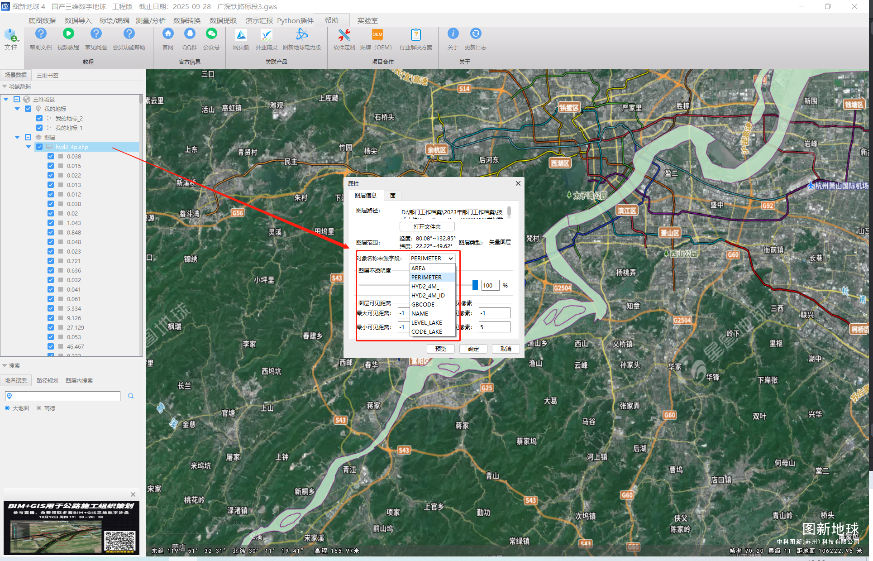Click the 图层 layers group icon
Viewport: 873px width, 561px height.
(x=38, y=137)
